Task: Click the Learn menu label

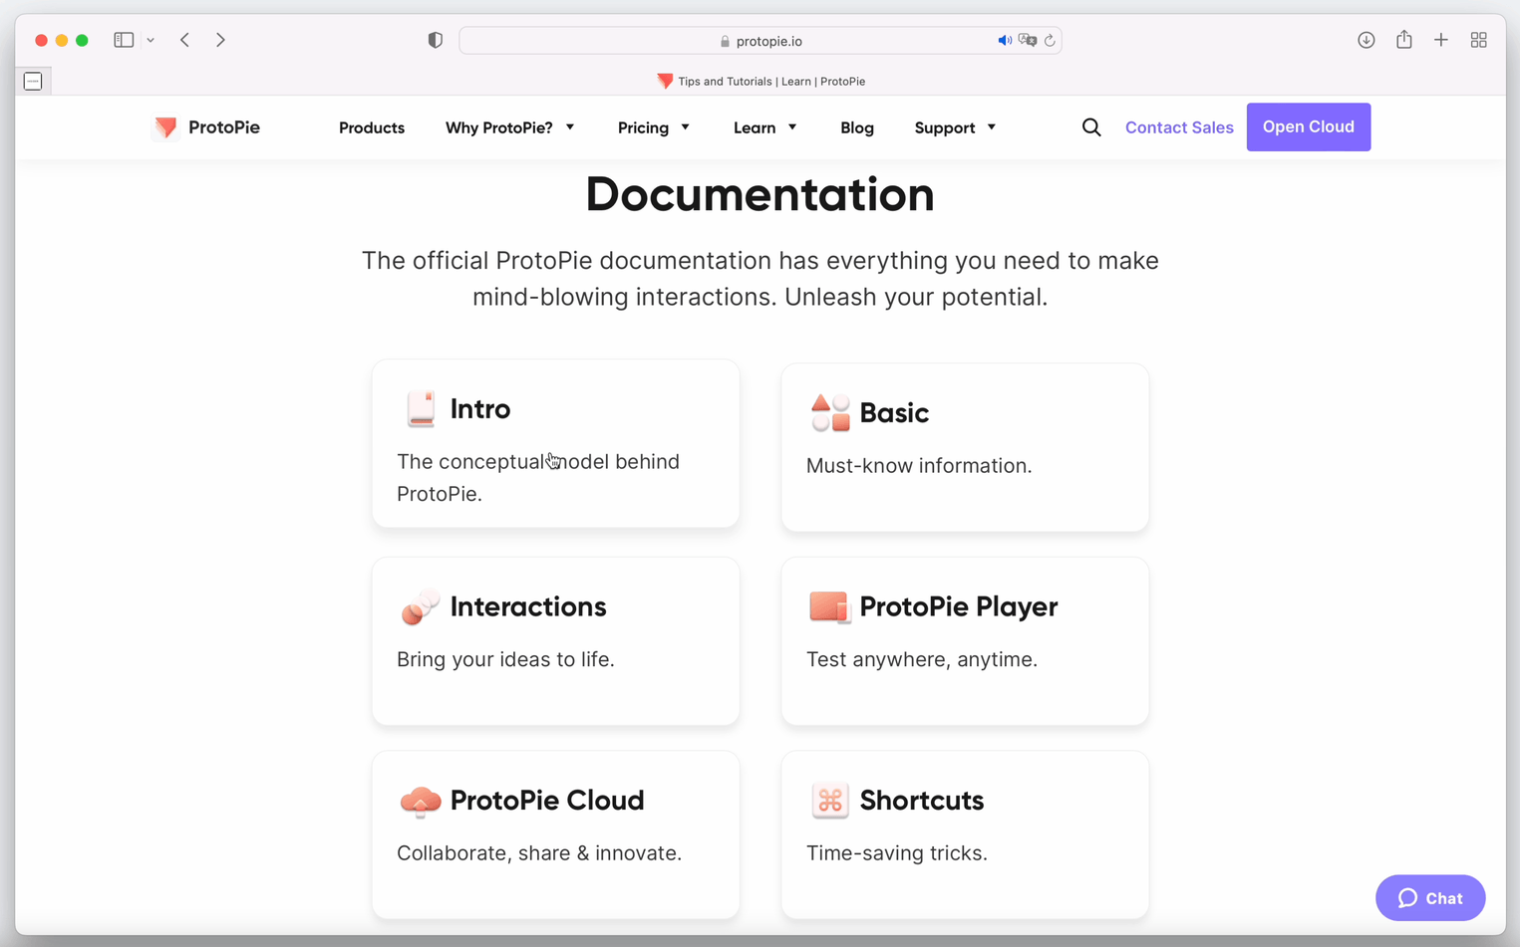Action: [x=755, y=127]
